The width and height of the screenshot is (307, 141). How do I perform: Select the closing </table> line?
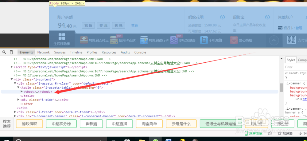27,96
